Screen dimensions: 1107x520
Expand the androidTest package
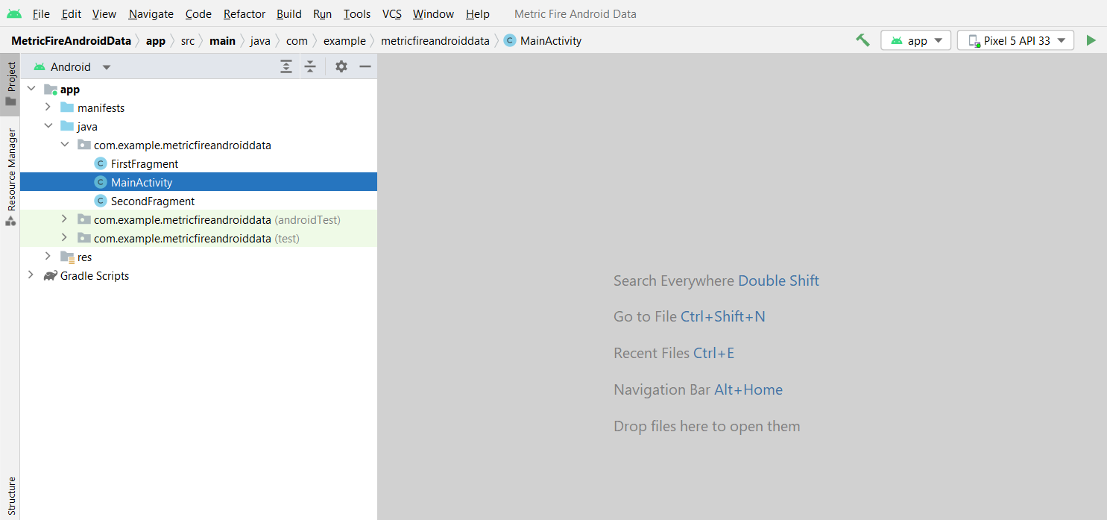(x=65, y=219)
